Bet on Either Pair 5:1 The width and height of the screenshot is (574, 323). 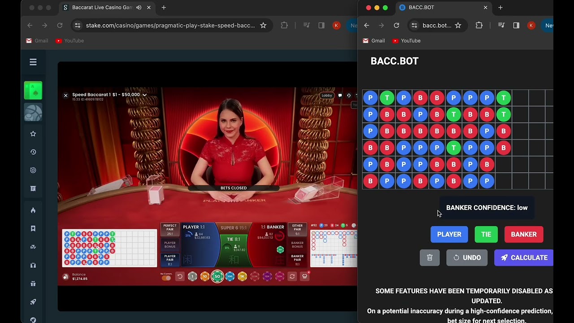[297, 230]
